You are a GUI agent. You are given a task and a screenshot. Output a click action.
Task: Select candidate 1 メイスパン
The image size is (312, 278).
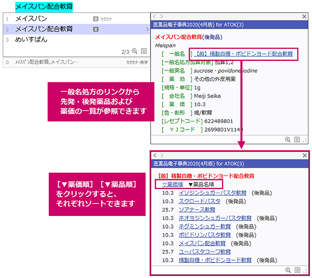pos(77,19)
